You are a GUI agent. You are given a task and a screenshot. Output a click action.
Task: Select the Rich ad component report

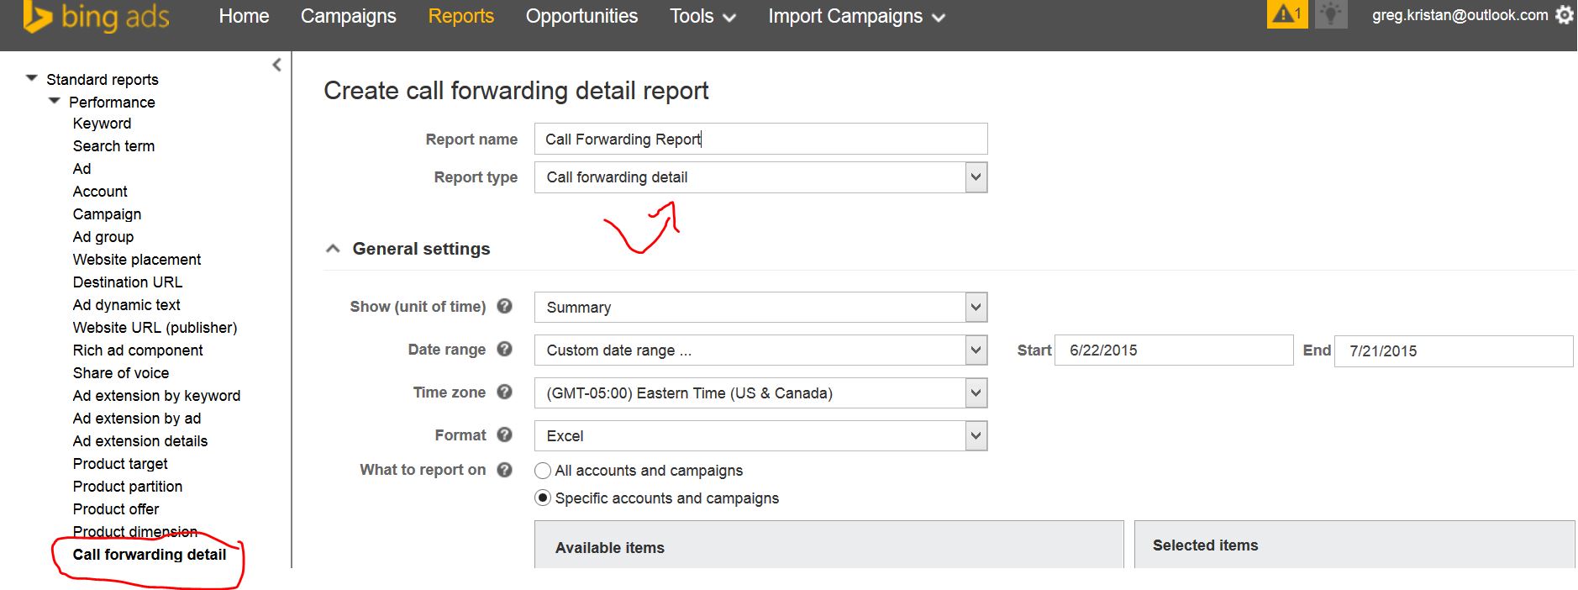click(x=138, y=350)
